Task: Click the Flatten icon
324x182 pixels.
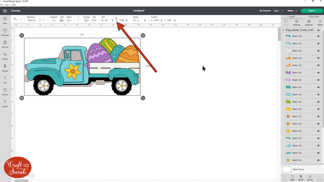Action: coord(310,177)
